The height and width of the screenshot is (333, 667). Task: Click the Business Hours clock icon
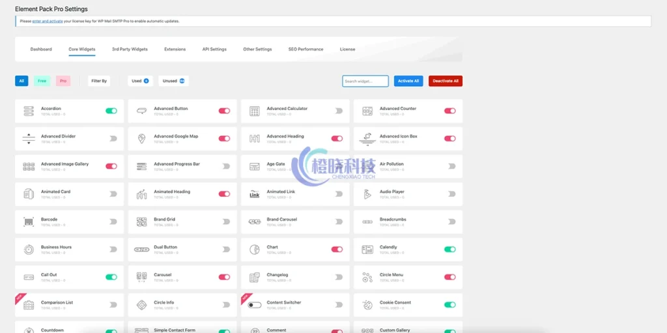coord(29,250)
